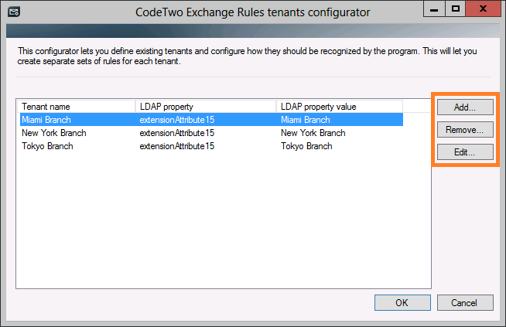Confirm with the OK button
The image size is (506, 327).
coord(402,302)
